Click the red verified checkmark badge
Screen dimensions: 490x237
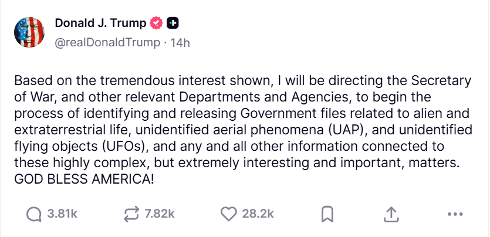pyautogui.click(x=157, y=23)
